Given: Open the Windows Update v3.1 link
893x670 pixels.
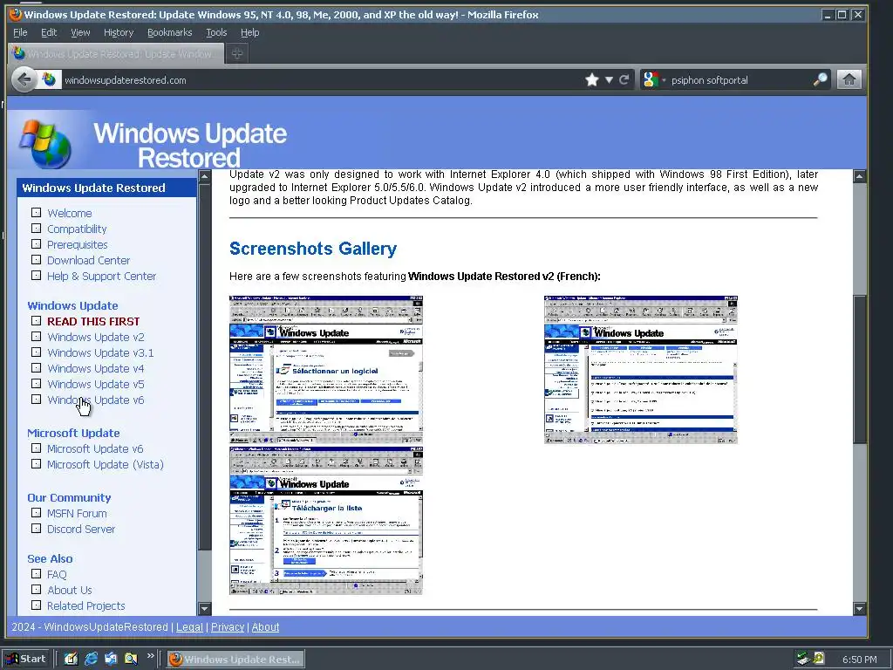Looking at the screenshot, I should (100, 352).
